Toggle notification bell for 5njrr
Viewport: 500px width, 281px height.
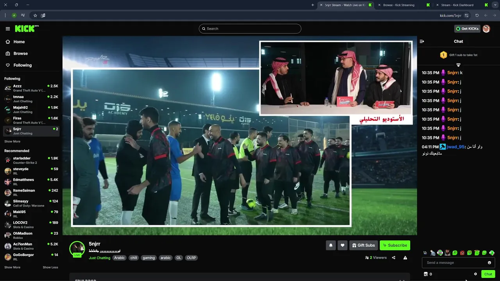[331, 245]
